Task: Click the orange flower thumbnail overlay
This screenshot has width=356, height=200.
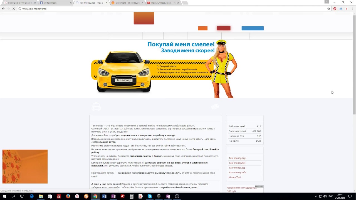Action: pos(25,167)
